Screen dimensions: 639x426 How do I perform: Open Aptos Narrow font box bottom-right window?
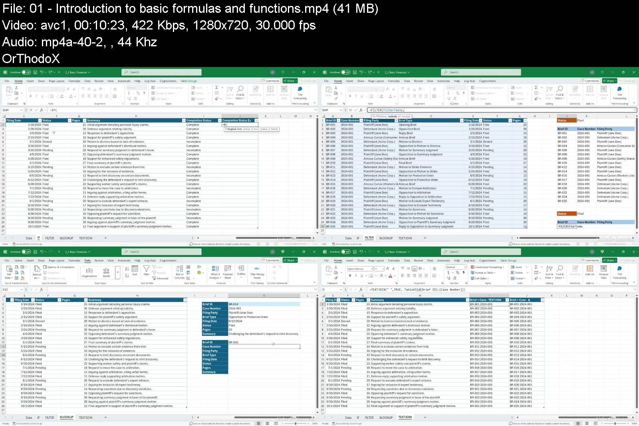point(360,269)
